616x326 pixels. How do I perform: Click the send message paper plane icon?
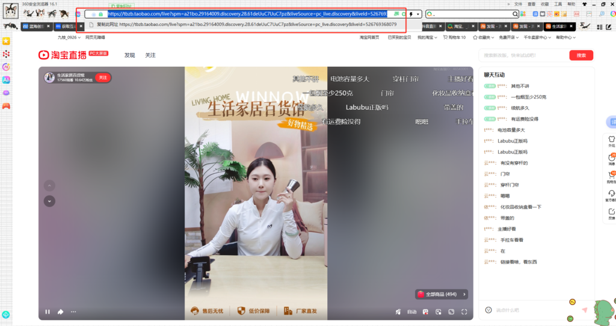584,310
